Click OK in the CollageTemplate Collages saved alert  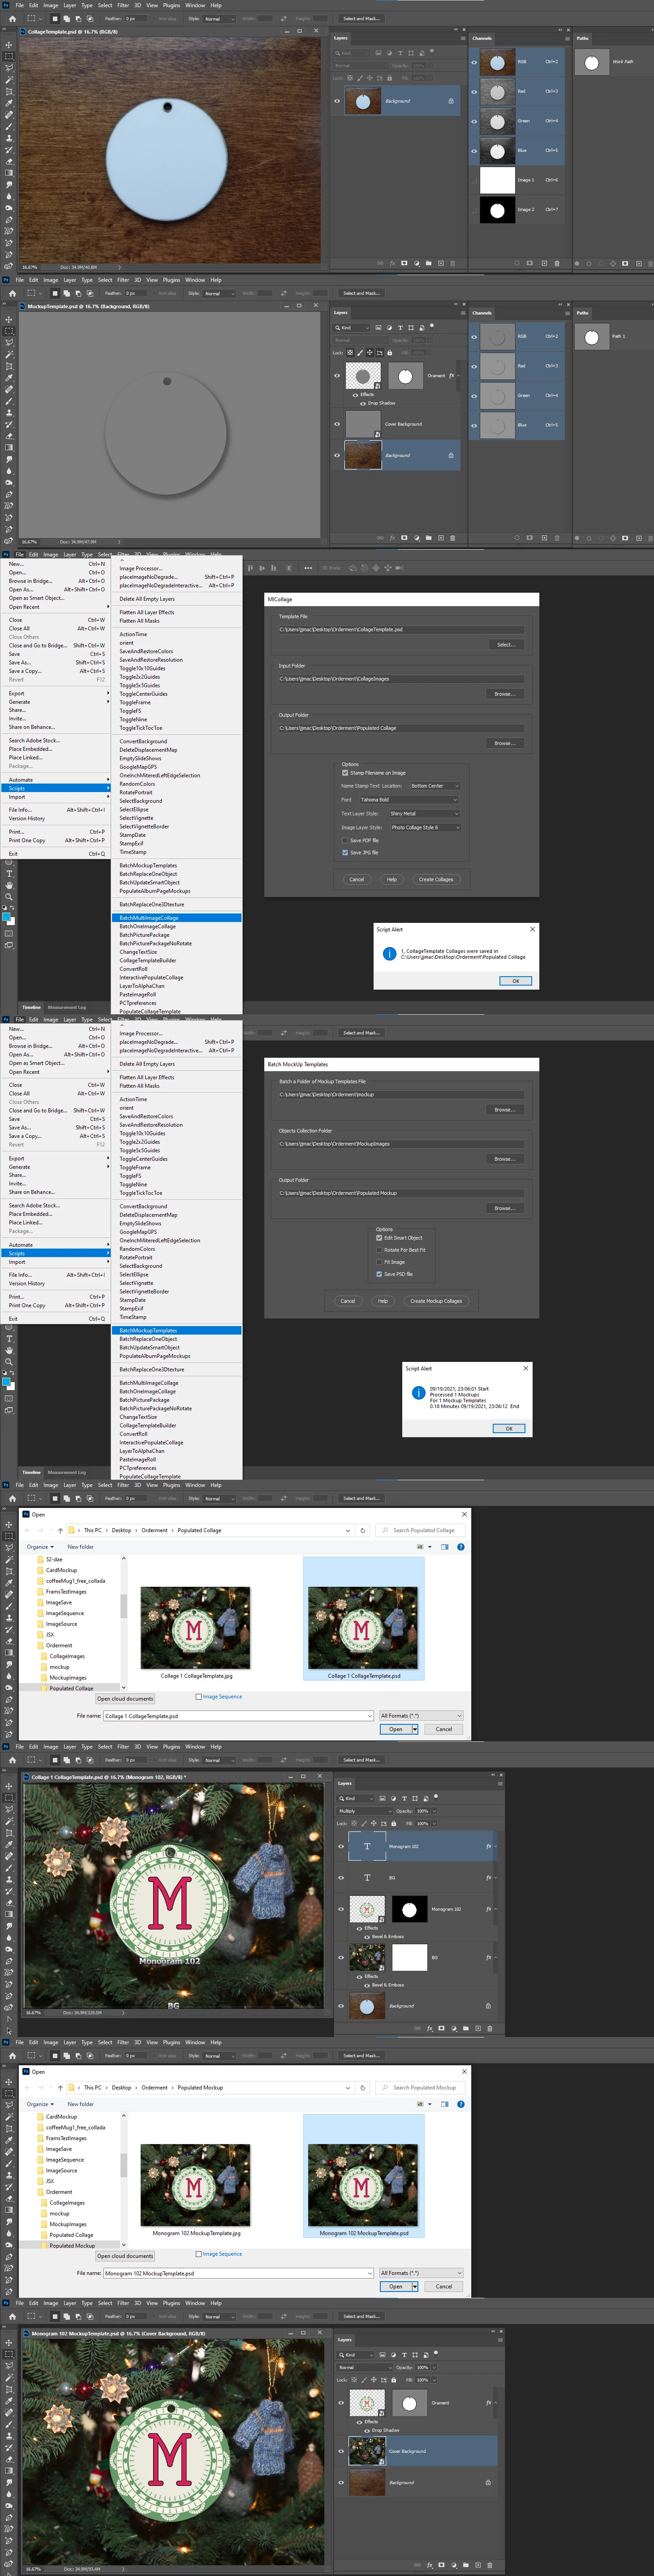516,981
